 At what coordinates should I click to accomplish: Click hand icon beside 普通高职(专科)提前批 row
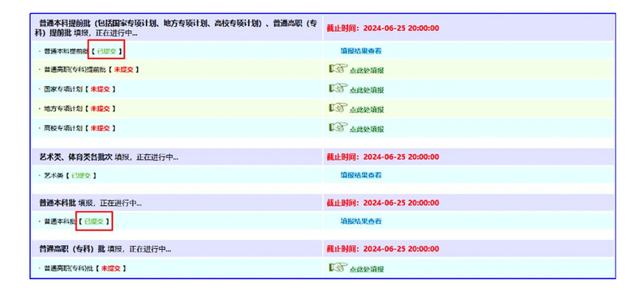pos(338,68)
